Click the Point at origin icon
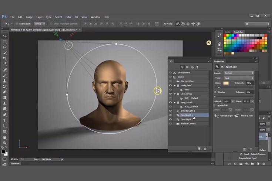 tap(217, 116)
